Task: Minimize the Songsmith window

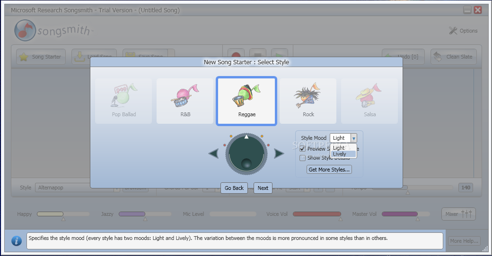Action: point(467,10)
